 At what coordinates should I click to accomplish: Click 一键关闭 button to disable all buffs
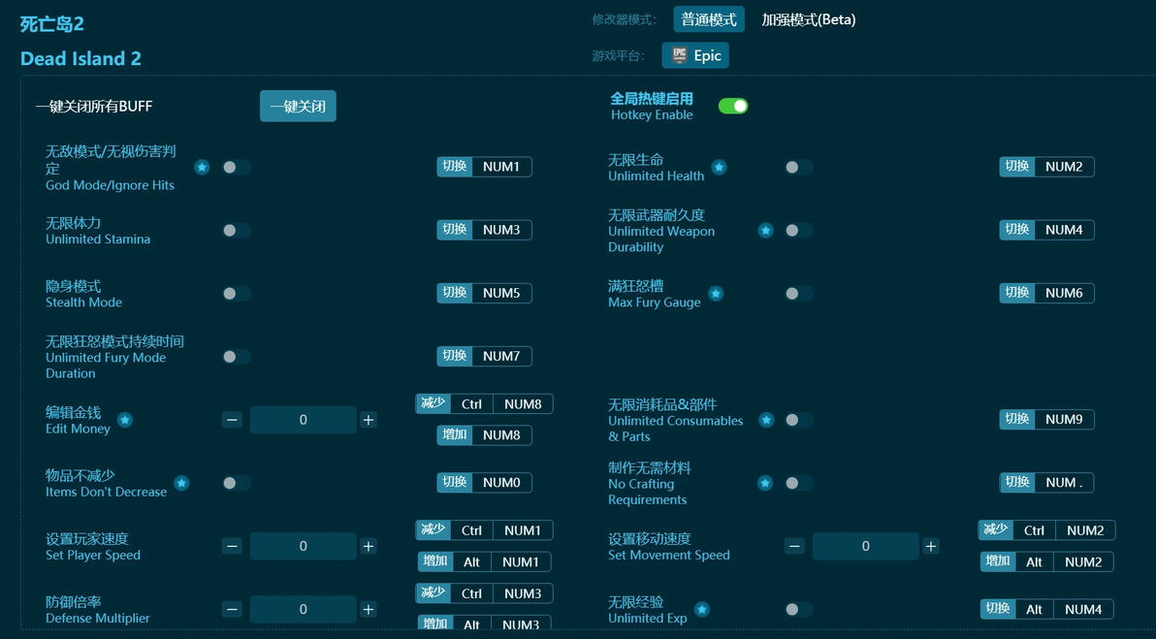[298, 106]
